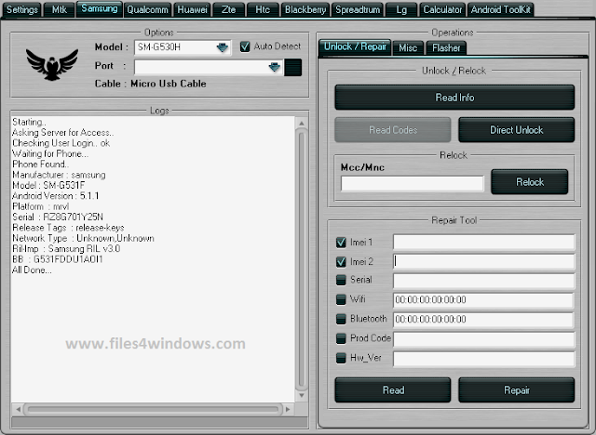This screenshot has height=435, width=596.
Task: Click the 'Android Version : 5.1.1' log line
Action: click(x=55, y=196)
